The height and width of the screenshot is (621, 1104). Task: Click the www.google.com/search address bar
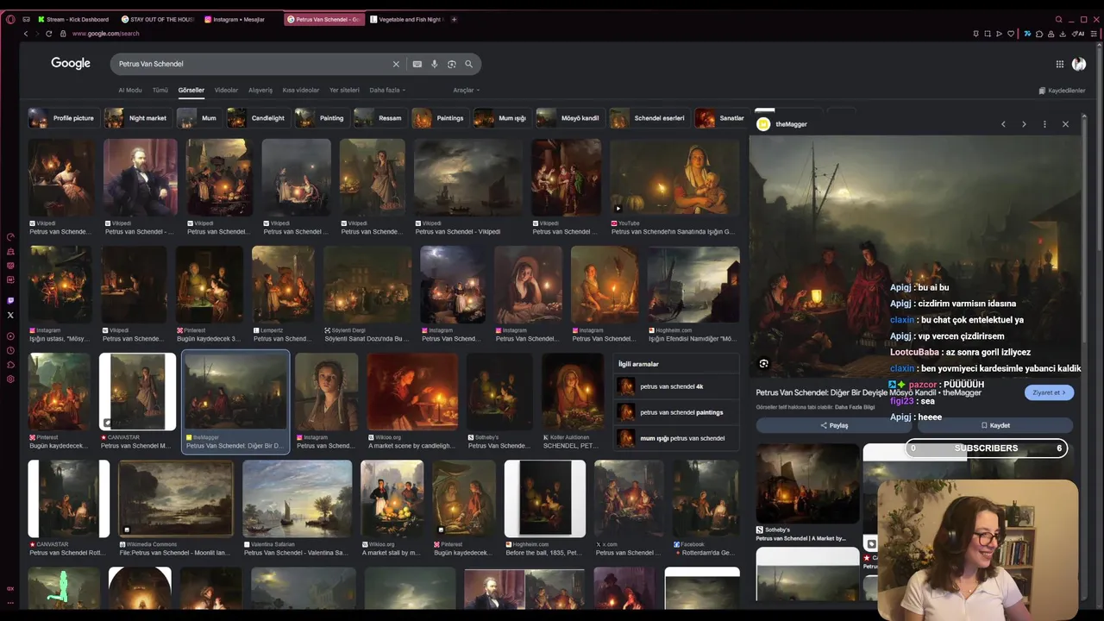pyautogui.click(x=105, y=34)
